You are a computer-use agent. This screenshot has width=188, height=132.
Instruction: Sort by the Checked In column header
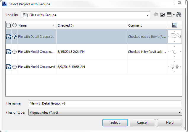[91, 25]
